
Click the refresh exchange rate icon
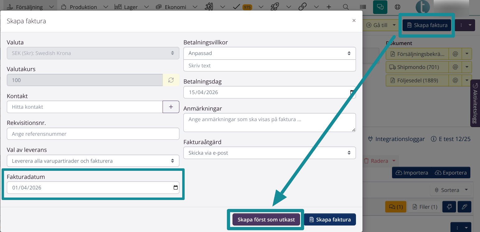pyautogui.click(x=171, y=80)
